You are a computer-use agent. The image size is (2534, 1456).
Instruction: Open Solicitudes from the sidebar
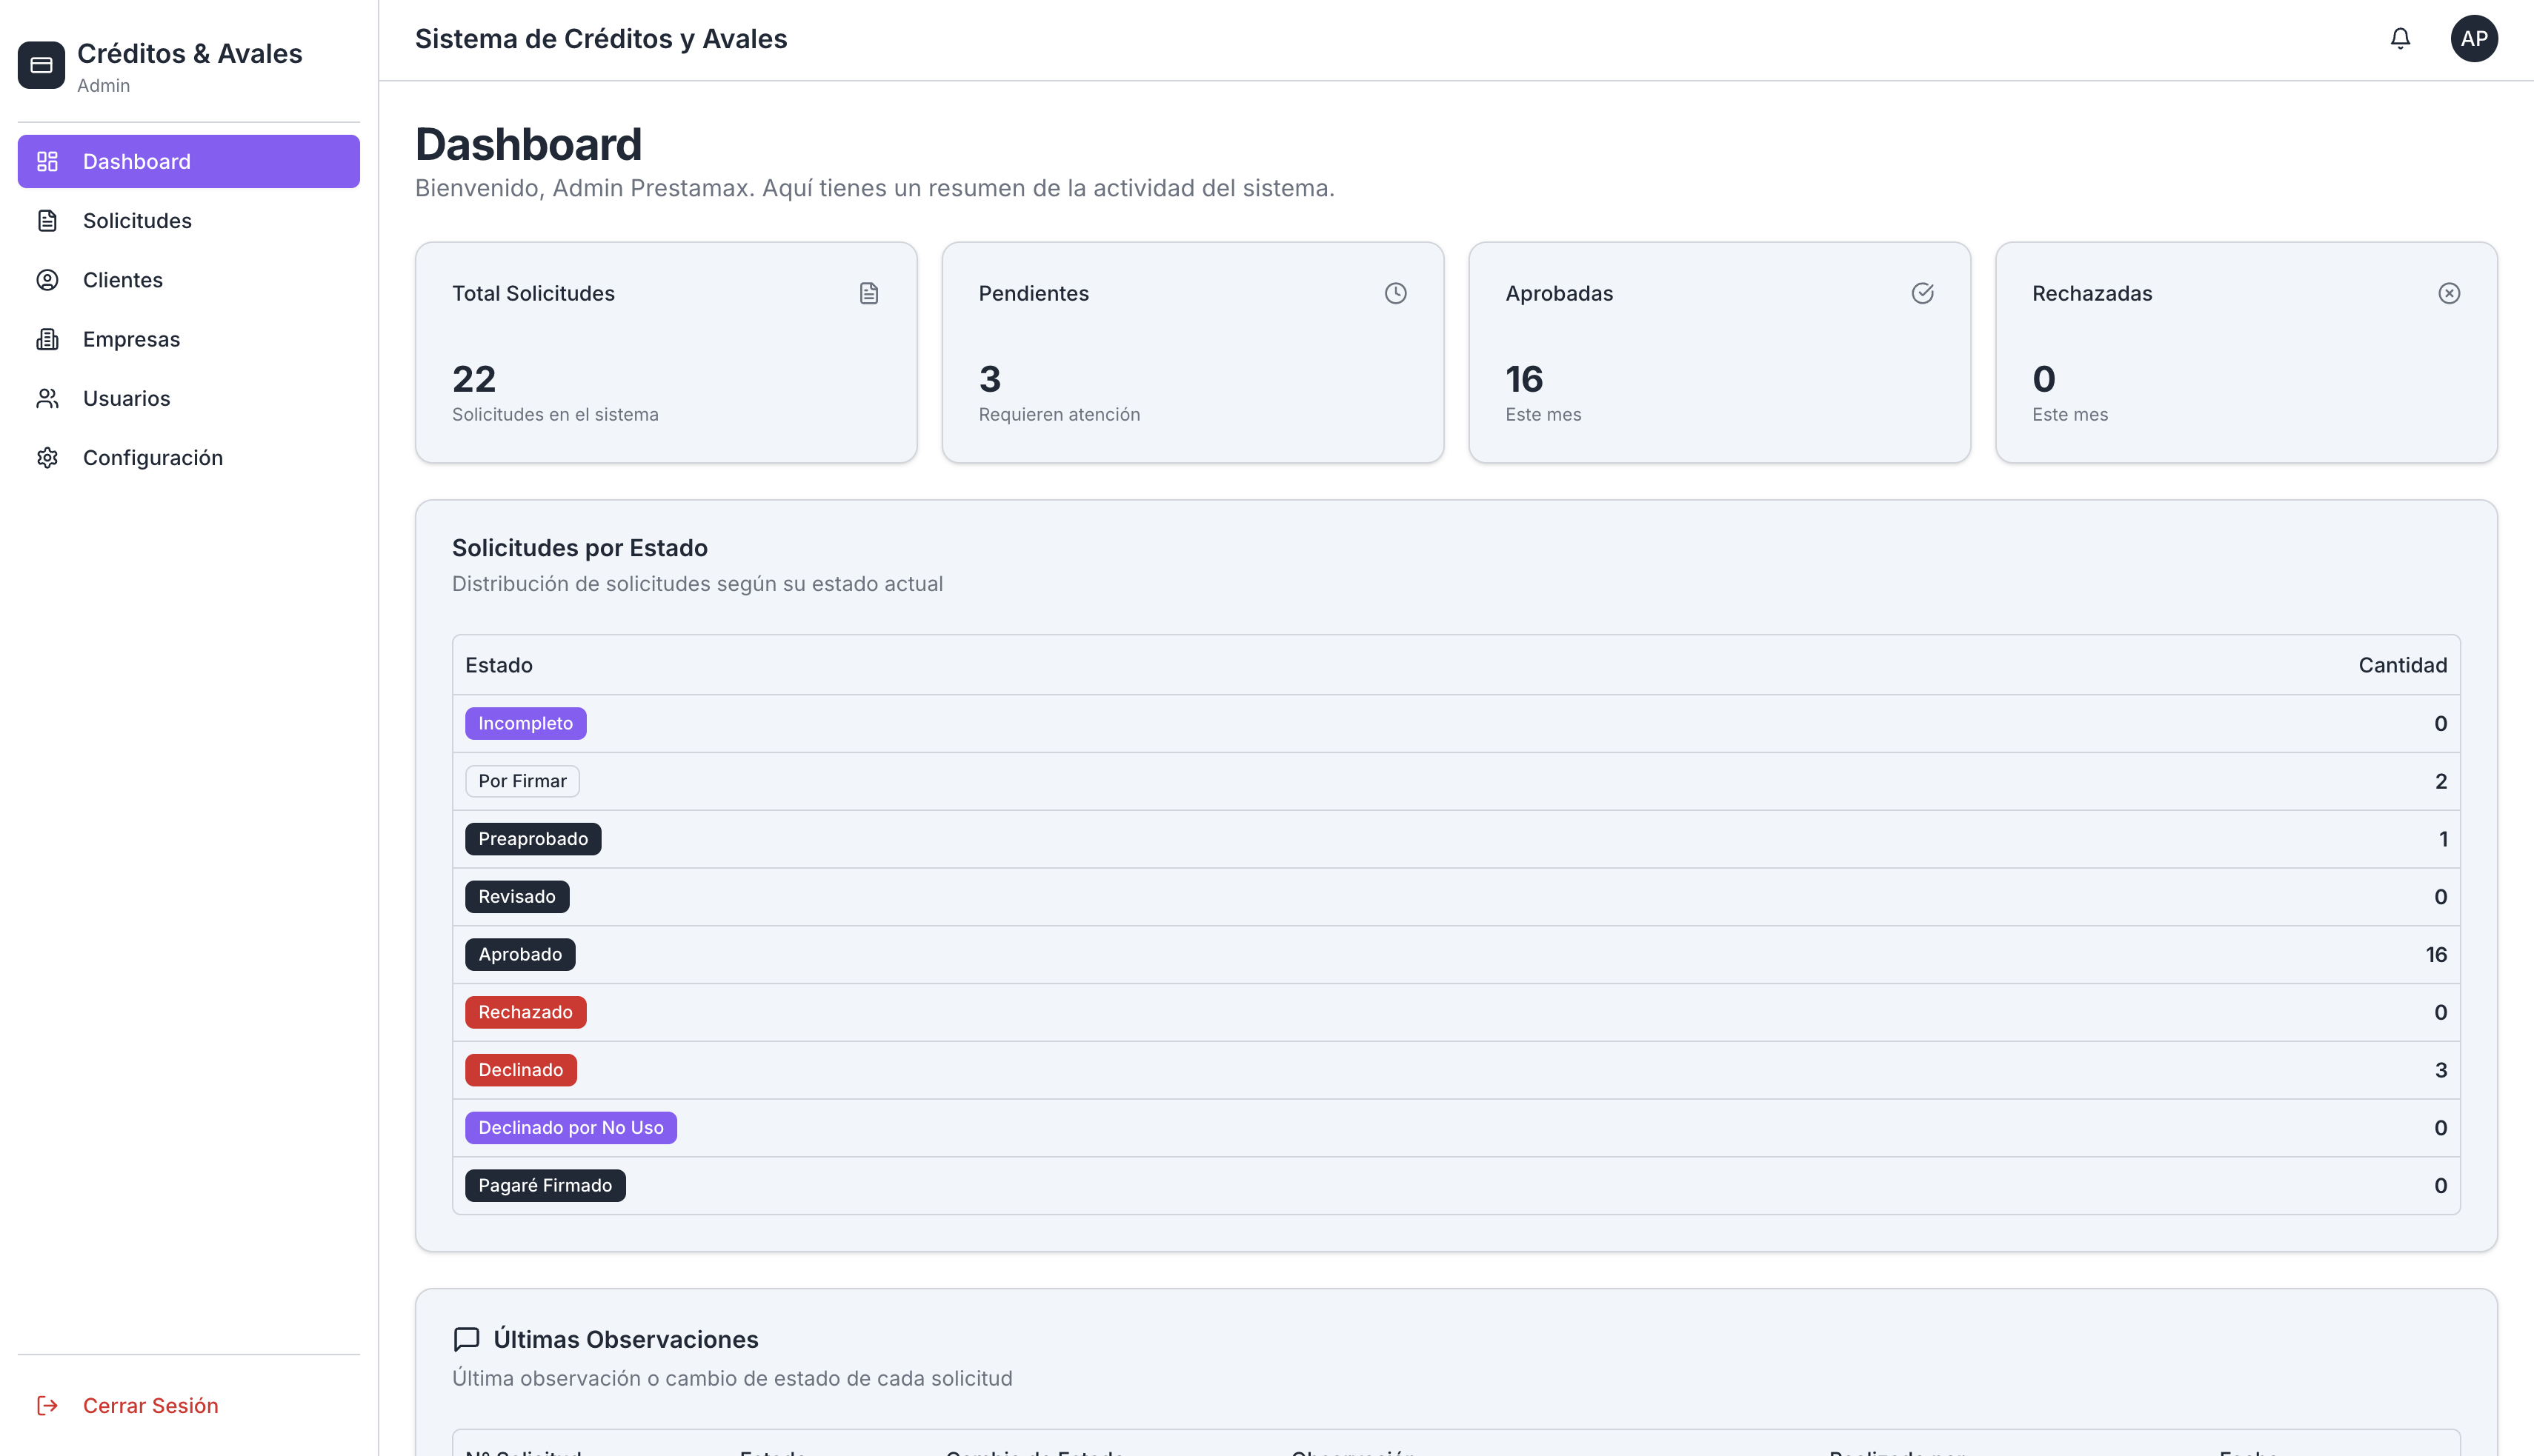coord(137,220)
